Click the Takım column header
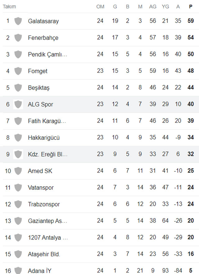Image resolution: width=199 pixels, height=274 pixels. point(9,7)
